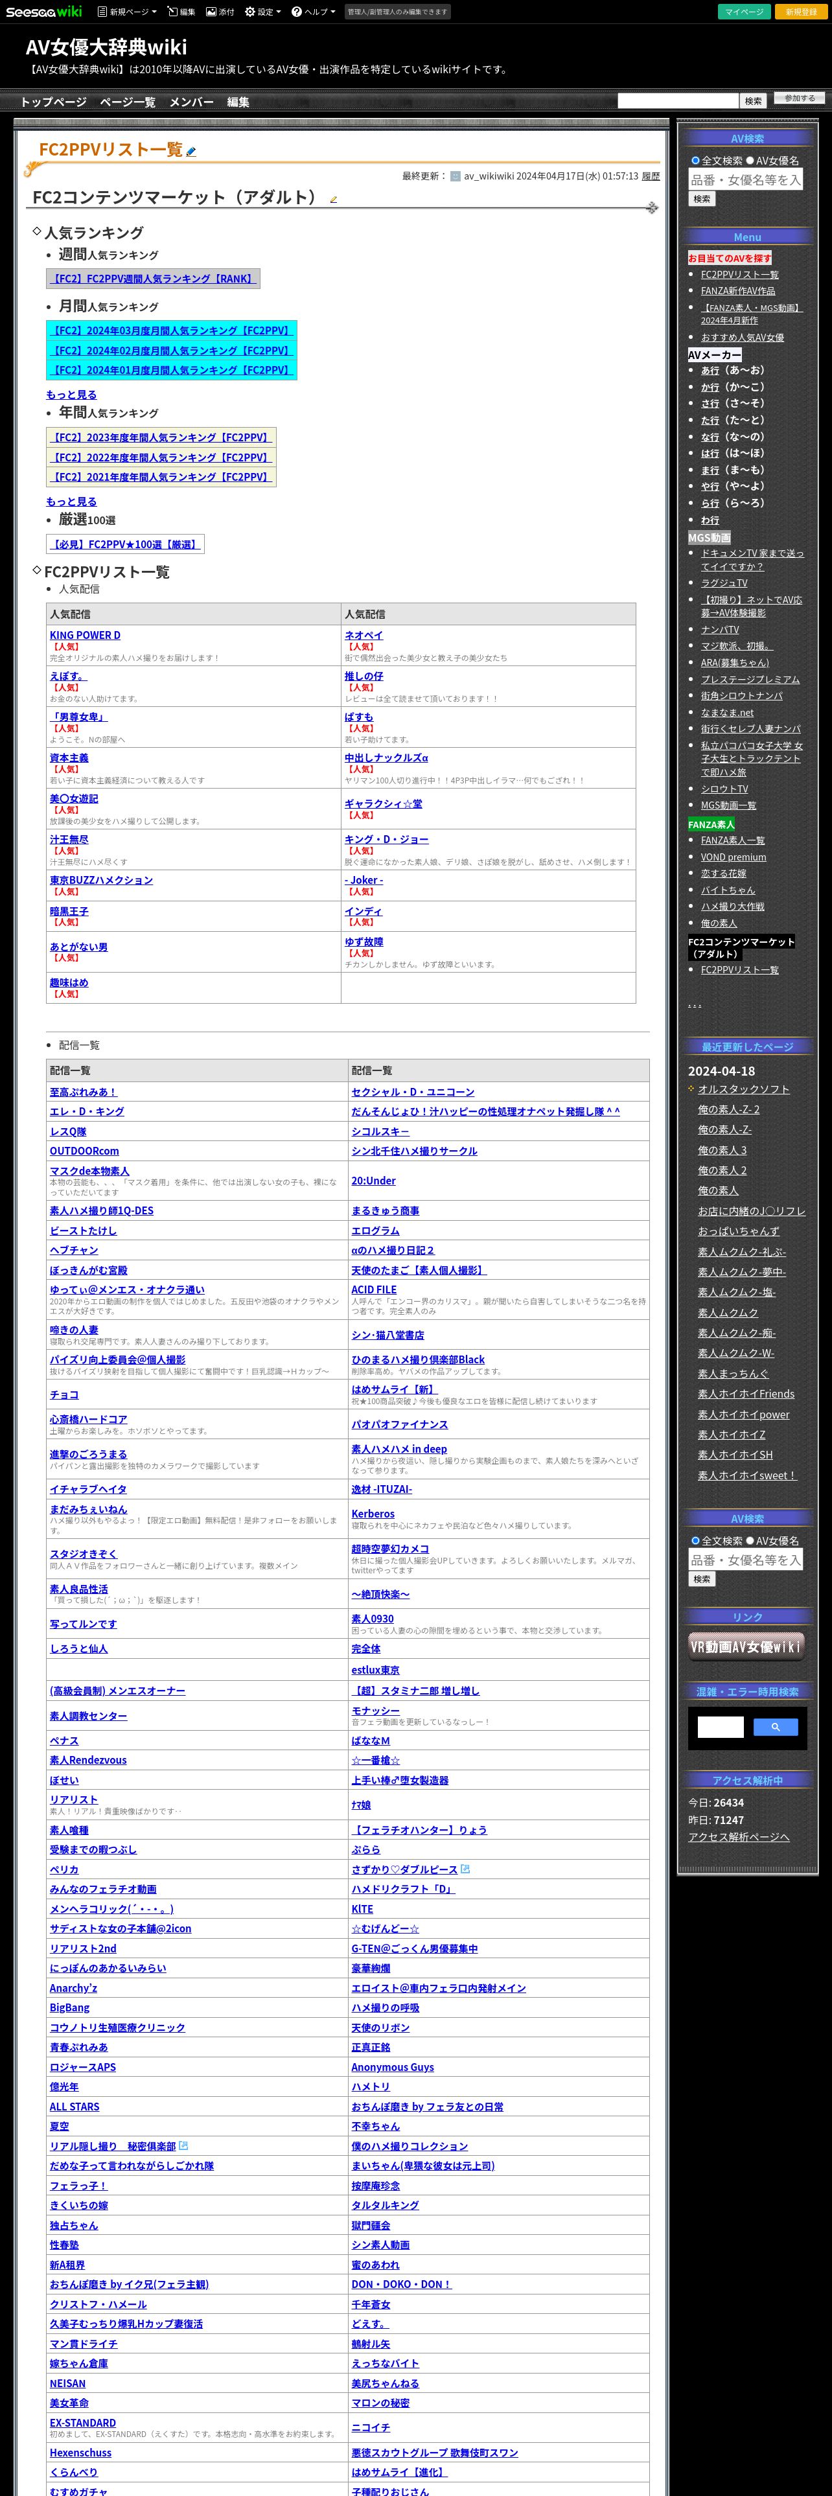832x2496 pixels.
Task: Open 2024年01月度月間人気ランキング link
Action: click(x=172, y=370)
